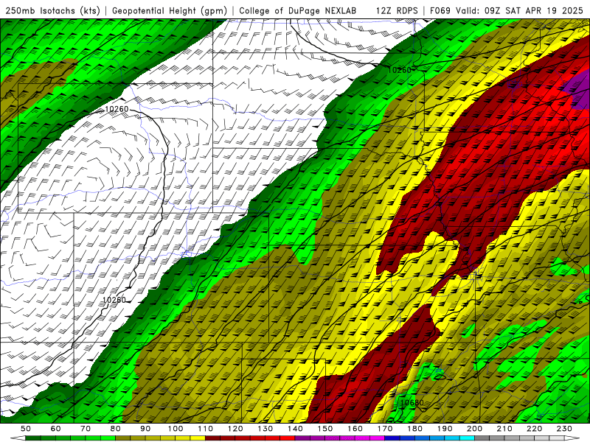Click the uppermost 10260 contour label near green band

click(399, 70)
